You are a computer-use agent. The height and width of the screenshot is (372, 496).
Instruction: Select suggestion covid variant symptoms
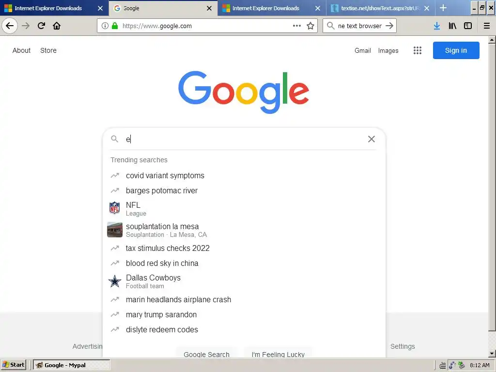tap(244, 175)
